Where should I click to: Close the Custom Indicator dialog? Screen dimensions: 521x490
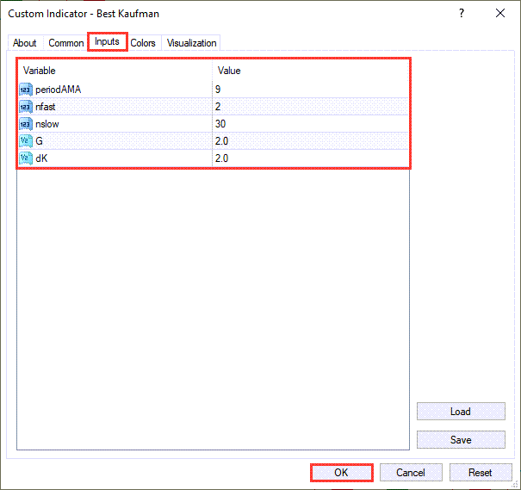pyautogui.click(x=500, y=14)
